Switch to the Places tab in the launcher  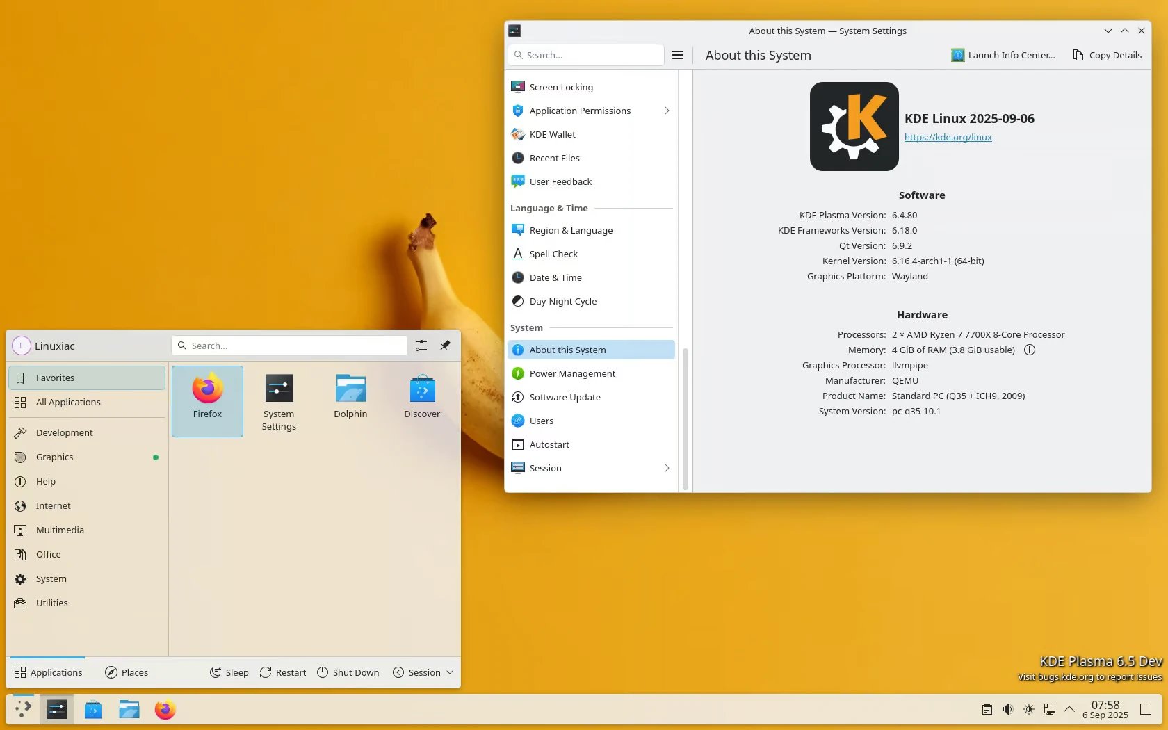point(126,672)
